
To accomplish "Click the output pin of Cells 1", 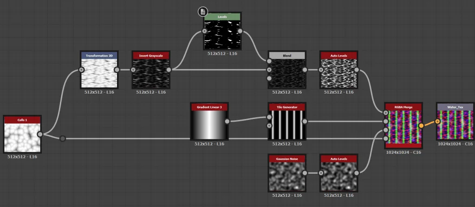I will 40,134.
